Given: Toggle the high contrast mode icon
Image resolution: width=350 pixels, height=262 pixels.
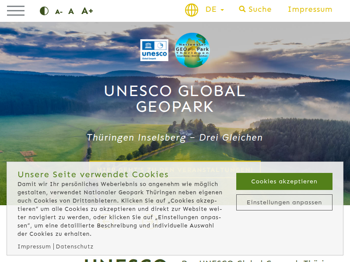Looking at the screenshot, I should (x=44, y=11).
